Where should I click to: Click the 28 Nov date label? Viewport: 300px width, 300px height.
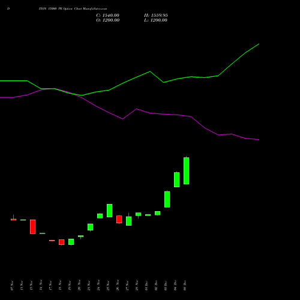(137, 286)
